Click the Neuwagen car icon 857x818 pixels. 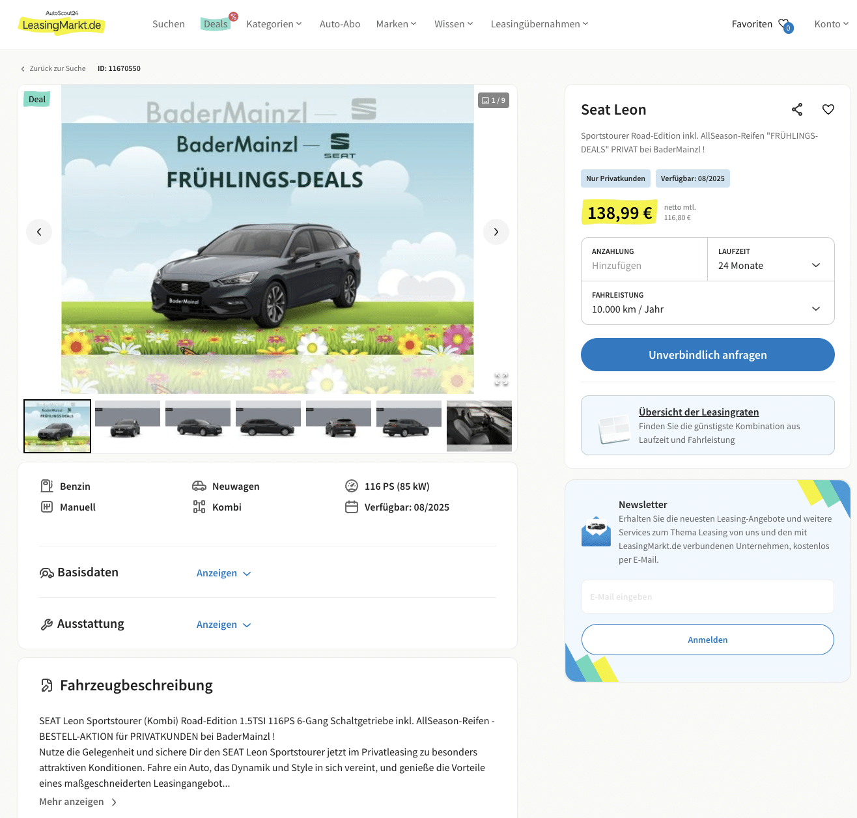click(199, 486)
